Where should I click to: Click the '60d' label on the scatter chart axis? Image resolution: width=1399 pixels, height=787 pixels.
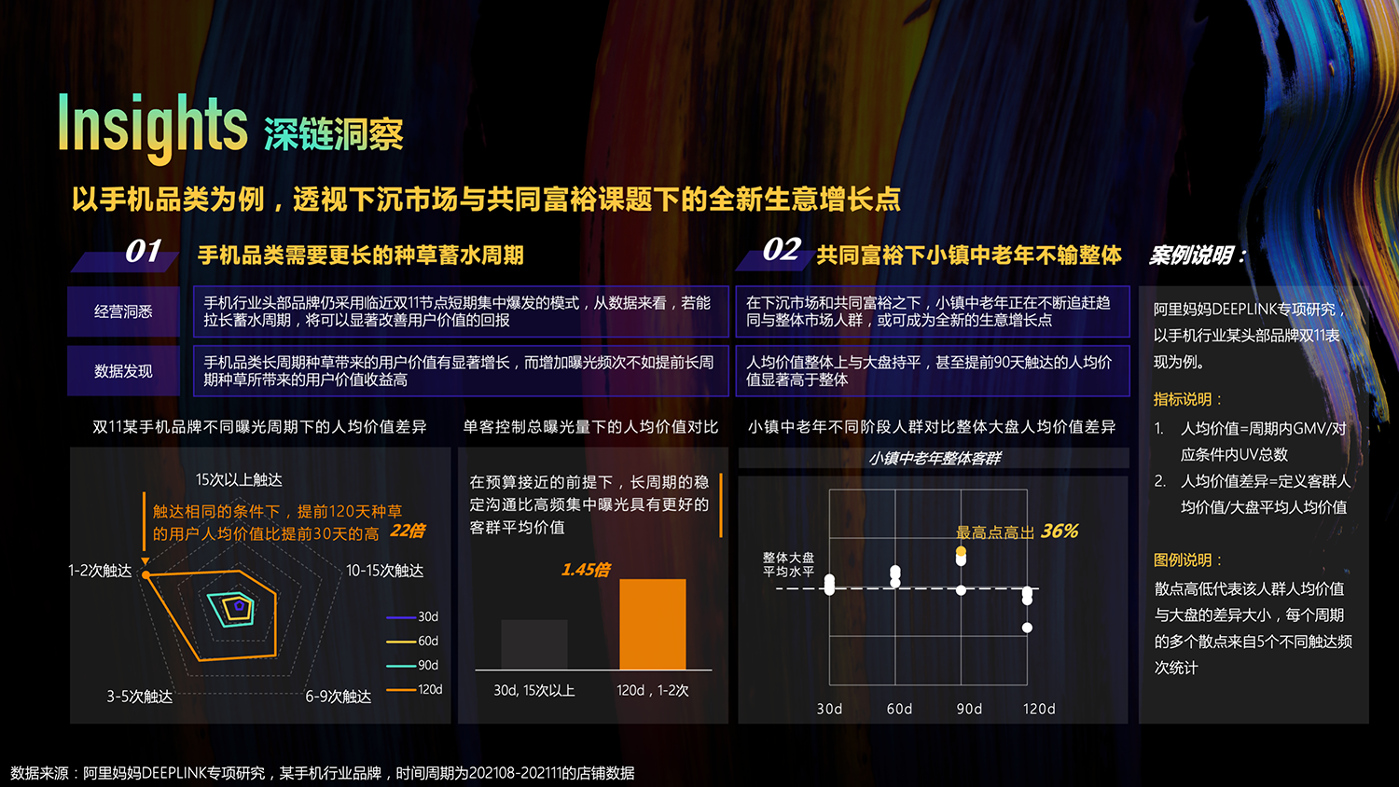[x=899, y=709]
